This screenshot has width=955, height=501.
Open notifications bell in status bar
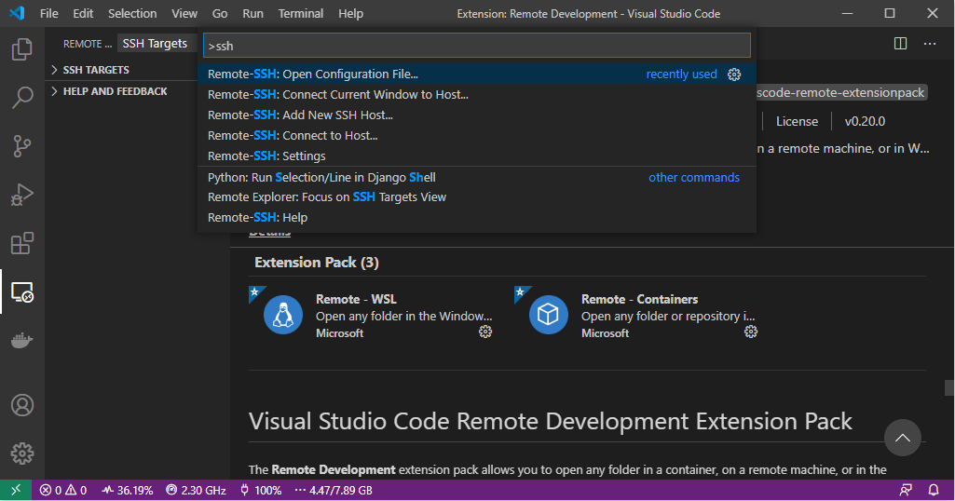[x=933, y=490]
